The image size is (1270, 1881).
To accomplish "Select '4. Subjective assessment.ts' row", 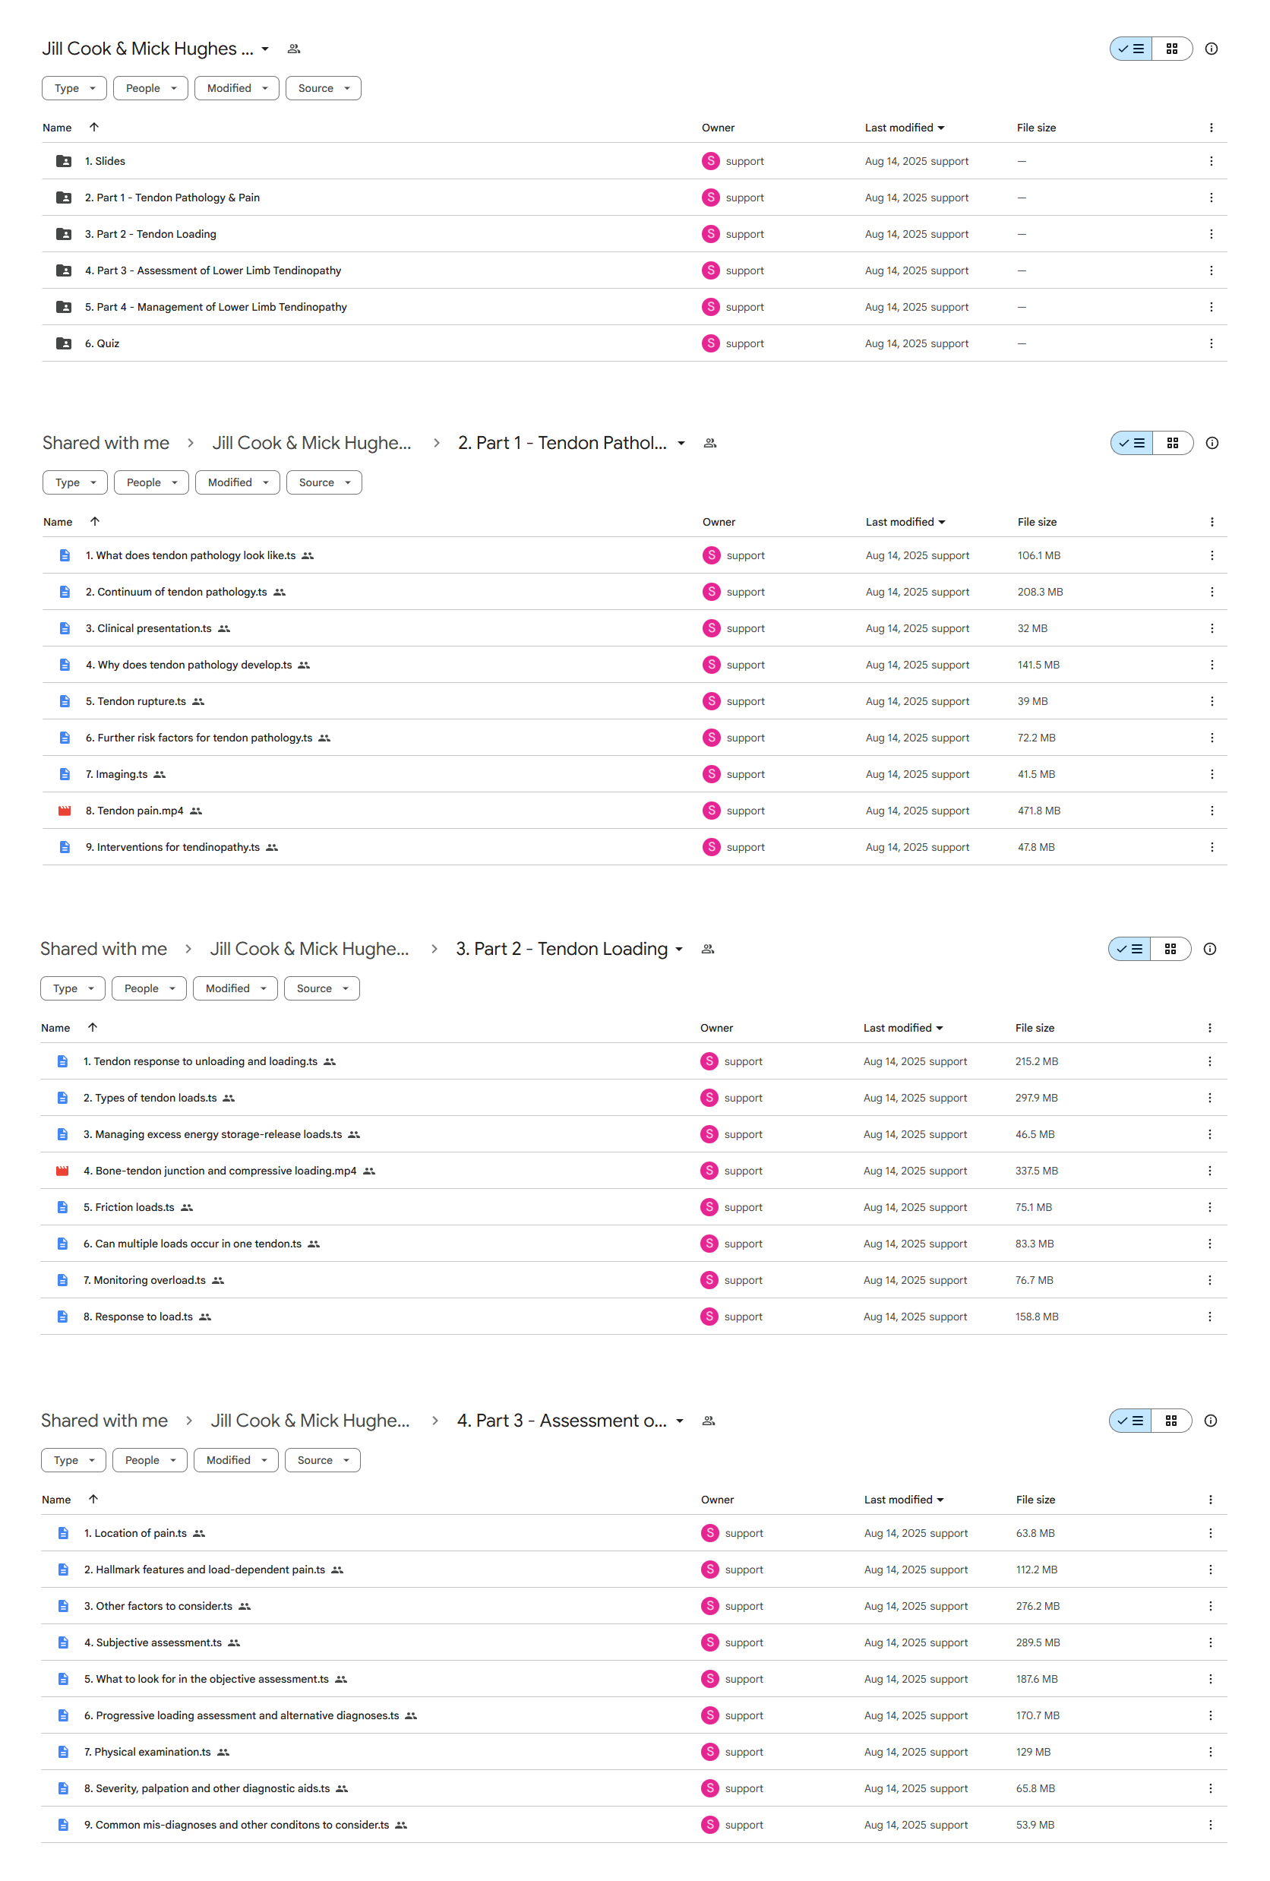I will 633,1642.
